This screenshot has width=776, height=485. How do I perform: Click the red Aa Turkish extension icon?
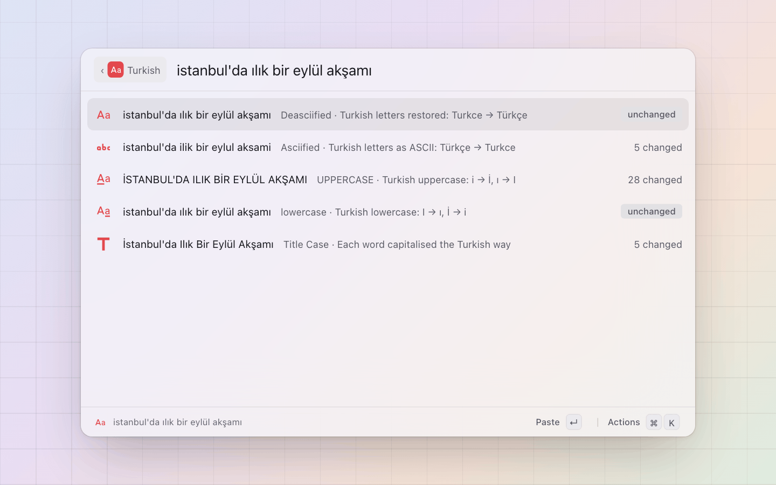point(116,70)
